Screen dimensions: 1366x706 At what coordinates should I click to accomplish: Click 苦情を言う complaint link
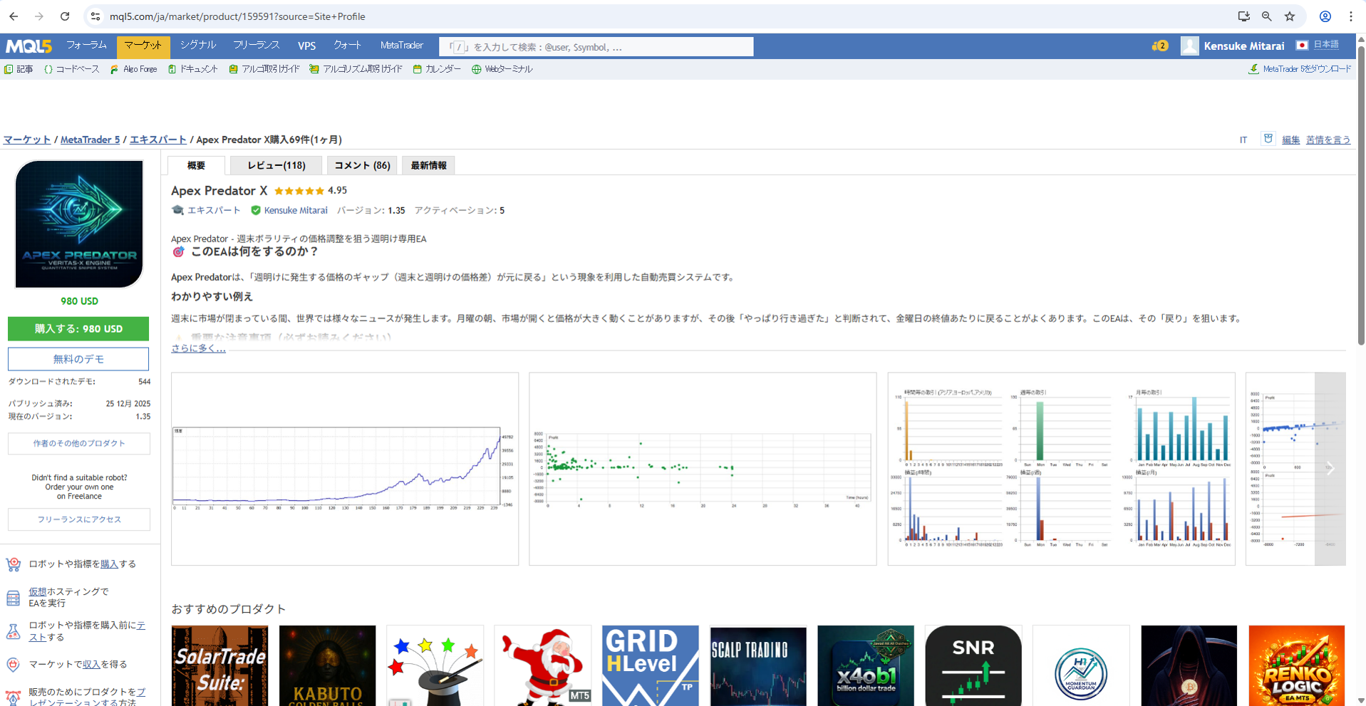(1328, 140)
